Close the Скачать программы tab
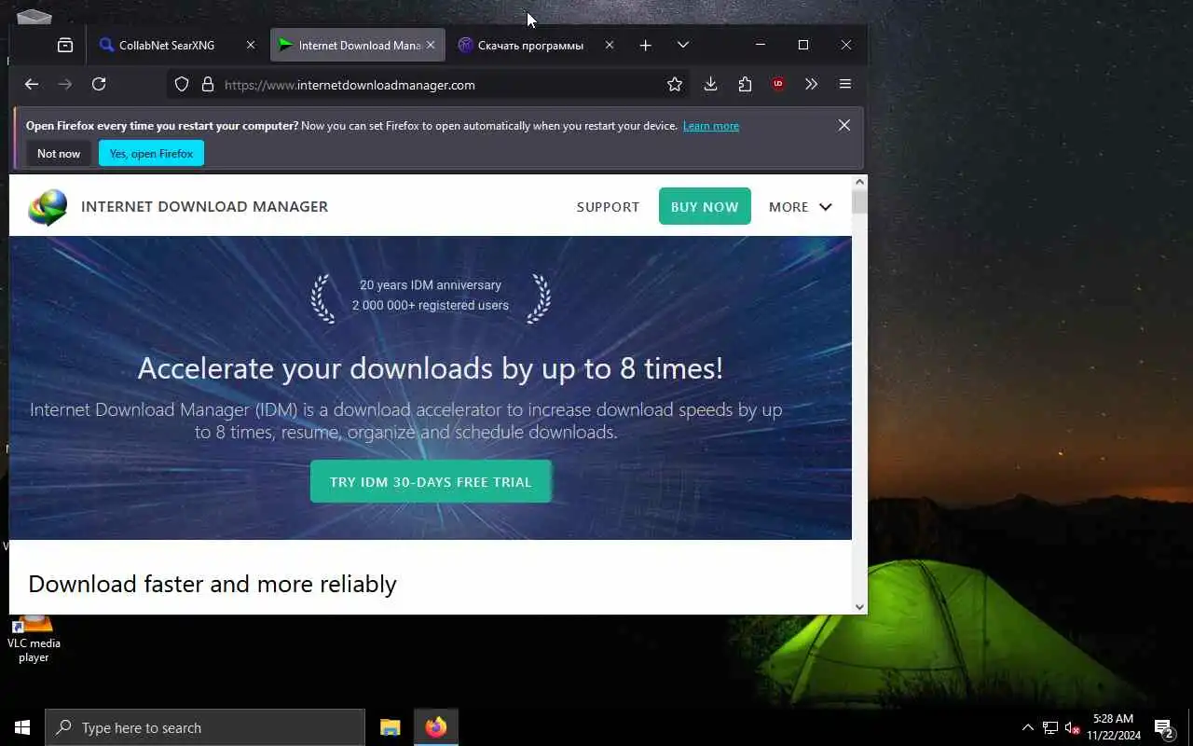Viewport: 1193px width, 746px height. (610, 45)
